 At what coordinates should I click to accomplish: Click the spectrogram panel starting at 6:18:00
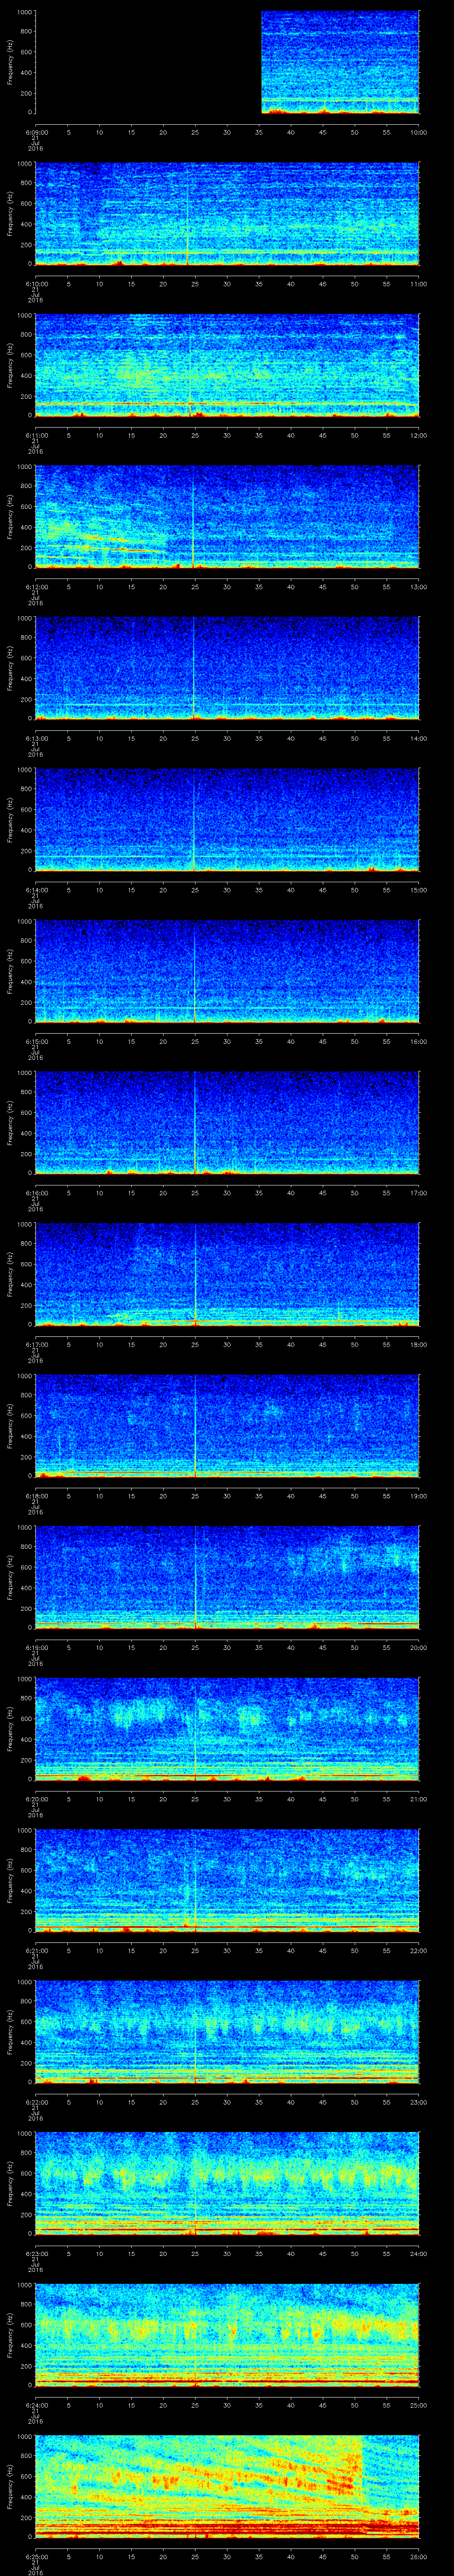point(227,1427)
